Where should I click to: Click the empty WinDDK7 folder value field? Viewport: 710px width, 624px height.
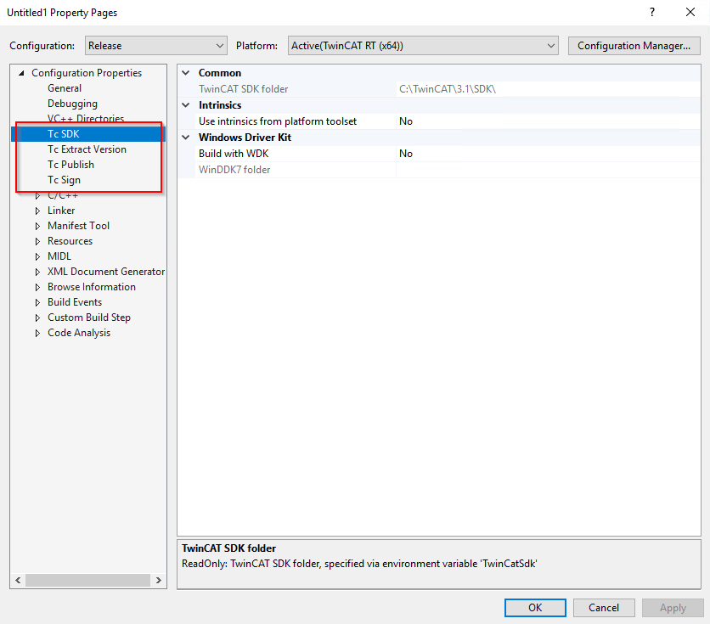(x=548, y=170)
